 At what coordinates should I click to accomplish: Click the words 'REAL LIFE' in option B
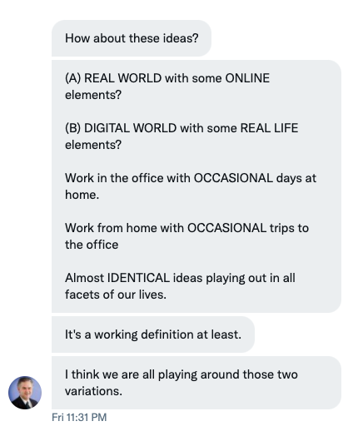[x=269, y=128]
